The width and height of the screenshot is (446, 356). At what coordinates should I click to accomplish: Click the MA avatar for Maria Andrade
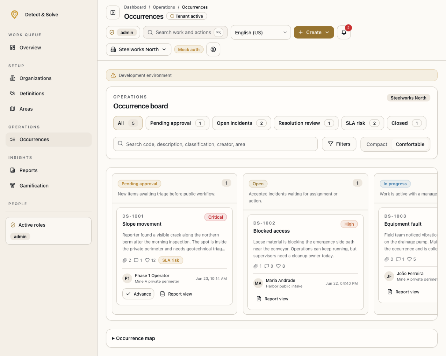coord(258,283)
